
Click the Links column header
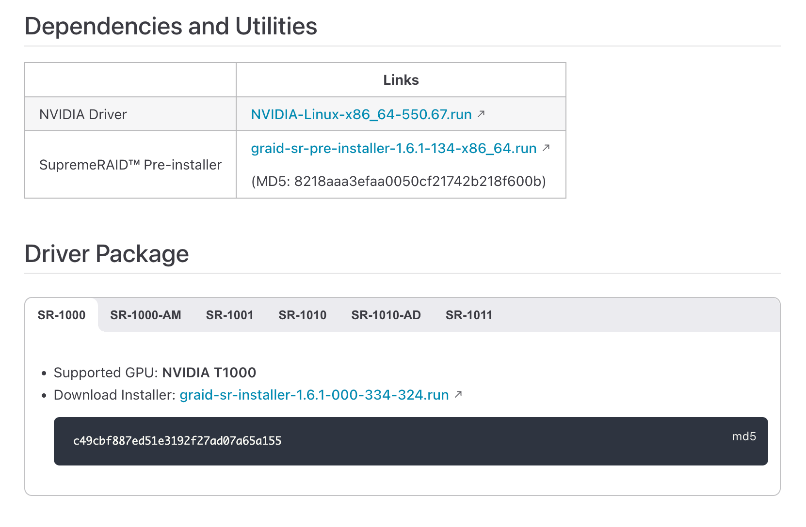(x=401, y=80)
